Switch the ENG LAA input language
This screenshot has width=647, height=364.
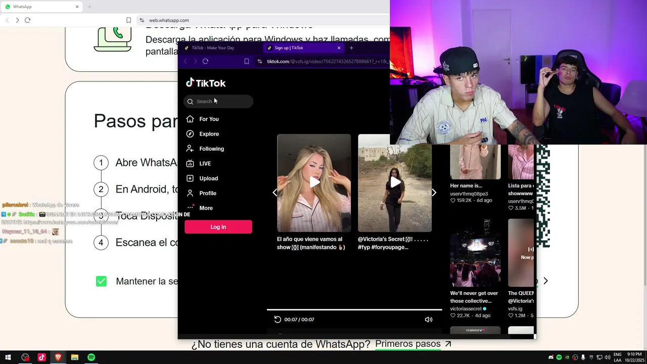(618, 357)
